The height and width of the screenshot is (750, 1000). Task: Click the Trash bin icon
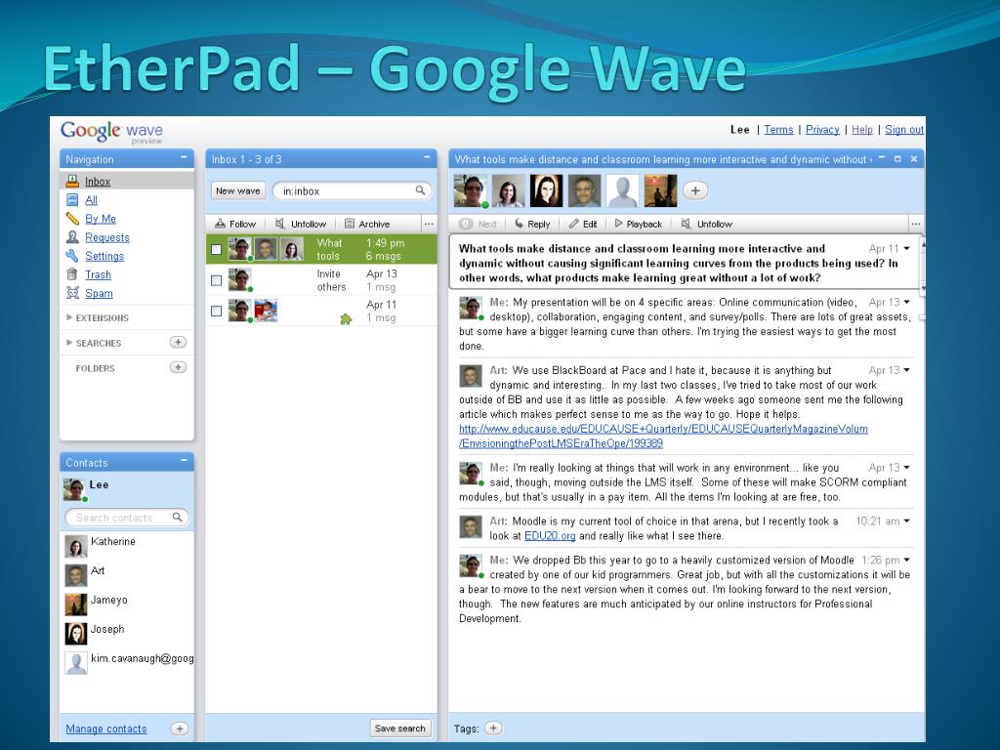point(72,274)
